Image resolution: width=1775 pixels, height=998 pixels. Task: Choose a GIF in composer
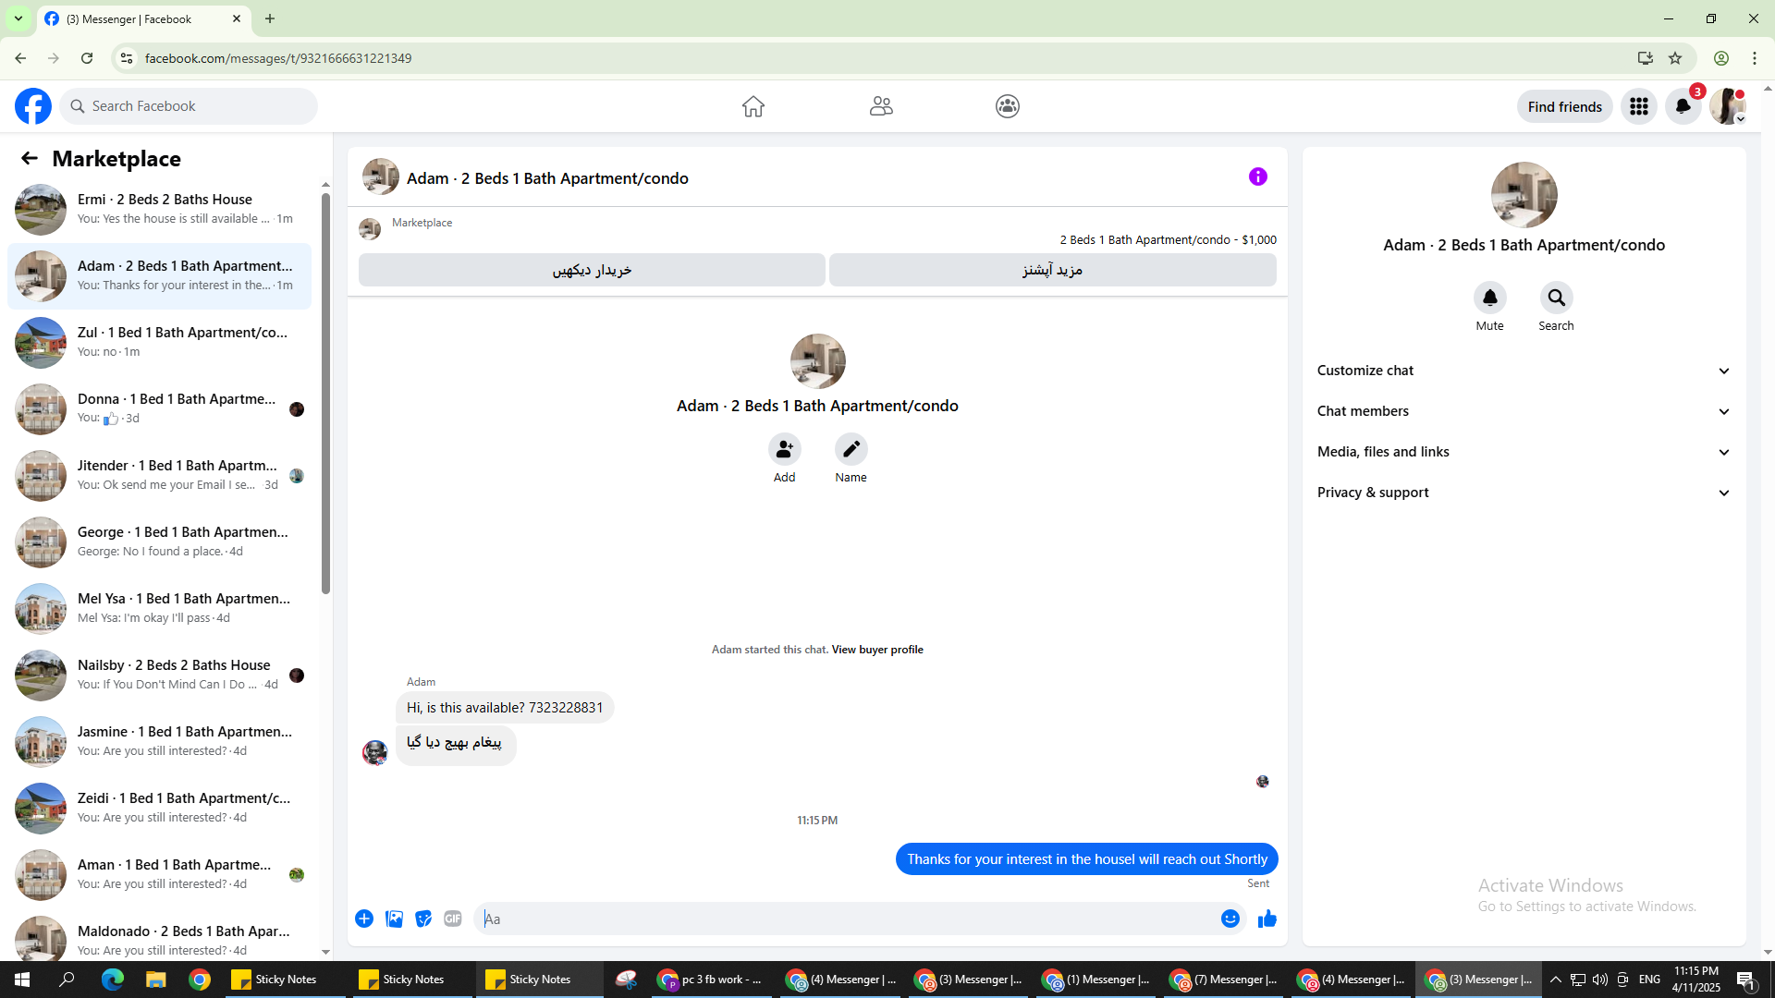(453, 919)
